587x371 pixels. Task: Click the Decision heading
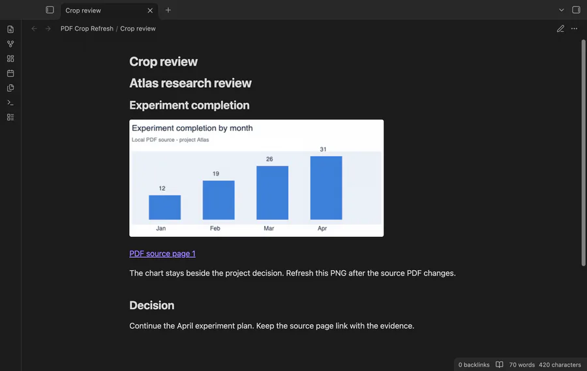151,305
